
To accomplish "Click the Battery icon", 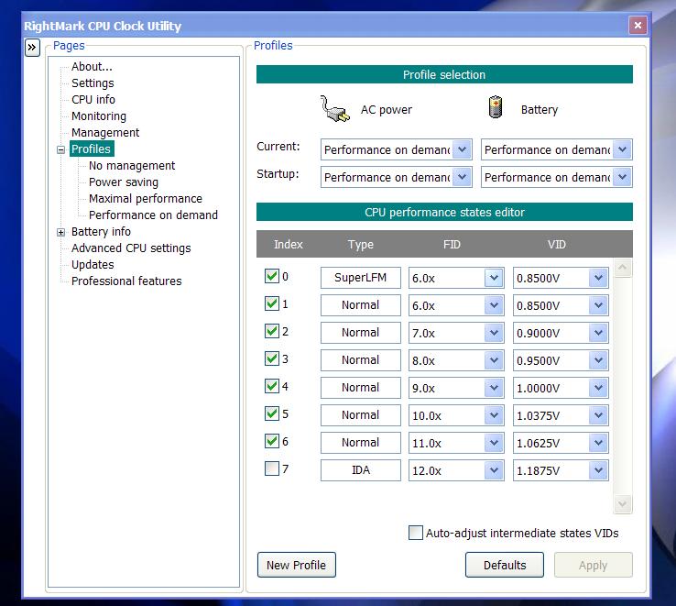I will coord(496,107).
